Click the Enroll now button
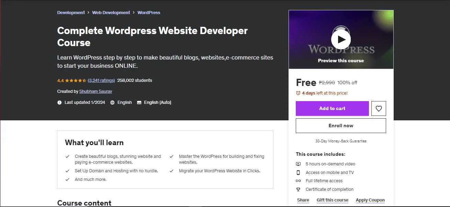The height and width of the screenshot is (207, 450). point(341,126)
